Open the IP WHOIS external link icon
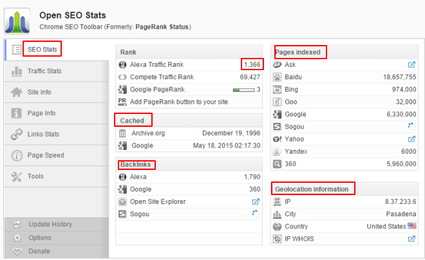This screenshot has height=260, width=425. click(x=411, y=239)
